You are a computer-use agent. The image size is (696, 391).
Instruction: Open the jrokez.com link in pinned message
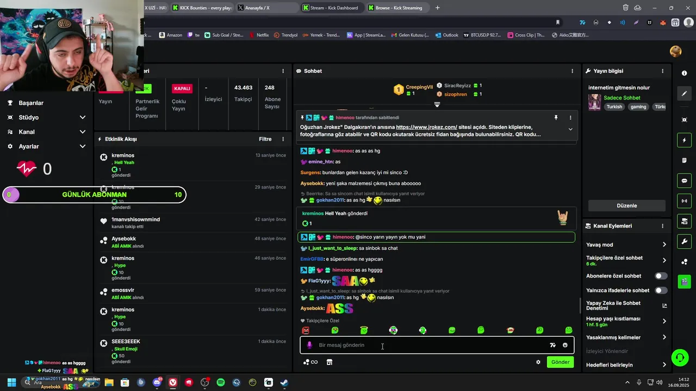[x=426, y=127]
